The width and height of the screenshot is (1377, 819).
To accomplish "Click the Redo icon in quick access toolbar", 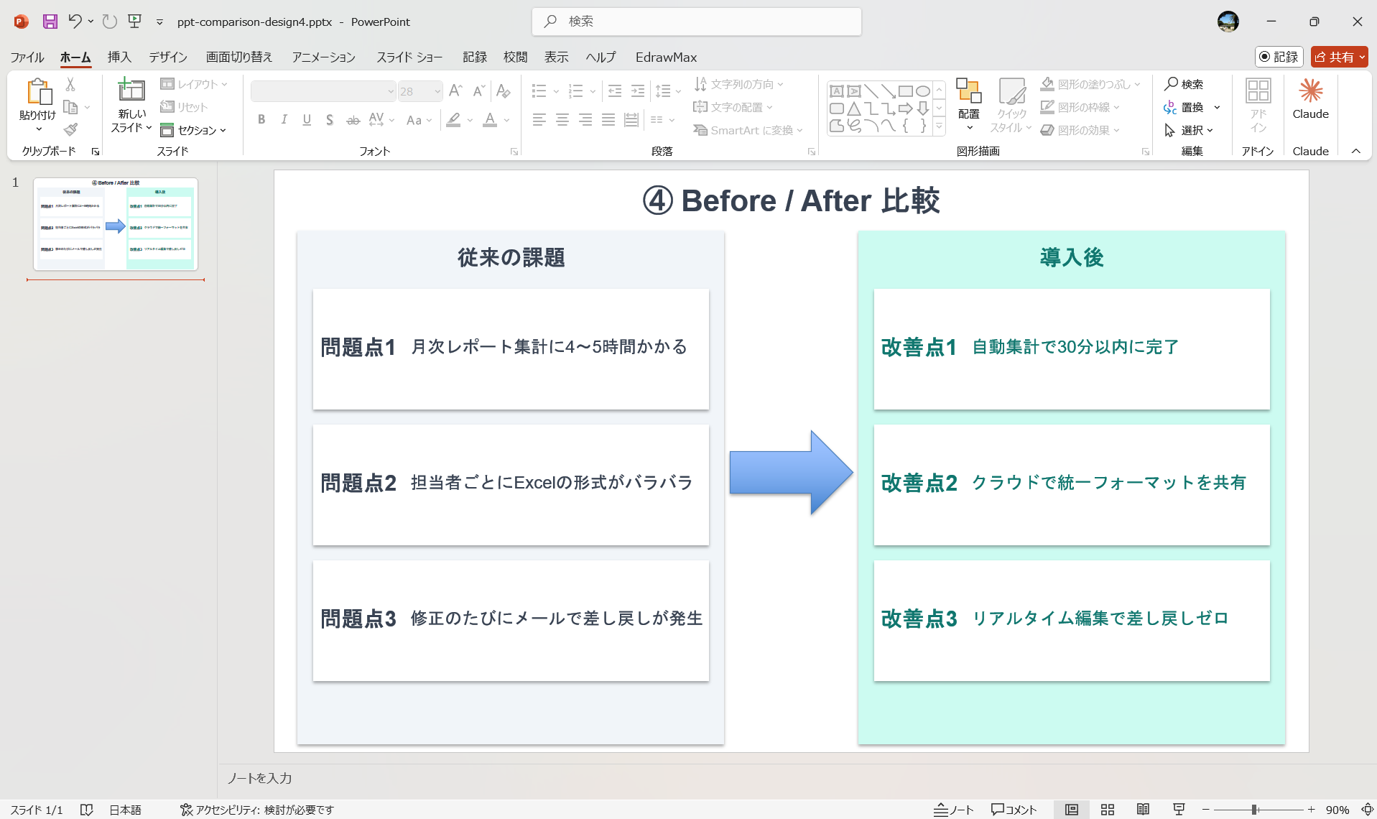I will 109,22.
